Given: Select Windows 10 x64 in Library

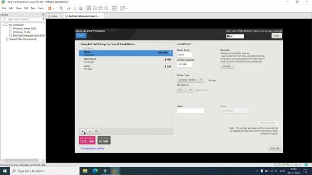Looking at the screenshot, I should (21, 32).
